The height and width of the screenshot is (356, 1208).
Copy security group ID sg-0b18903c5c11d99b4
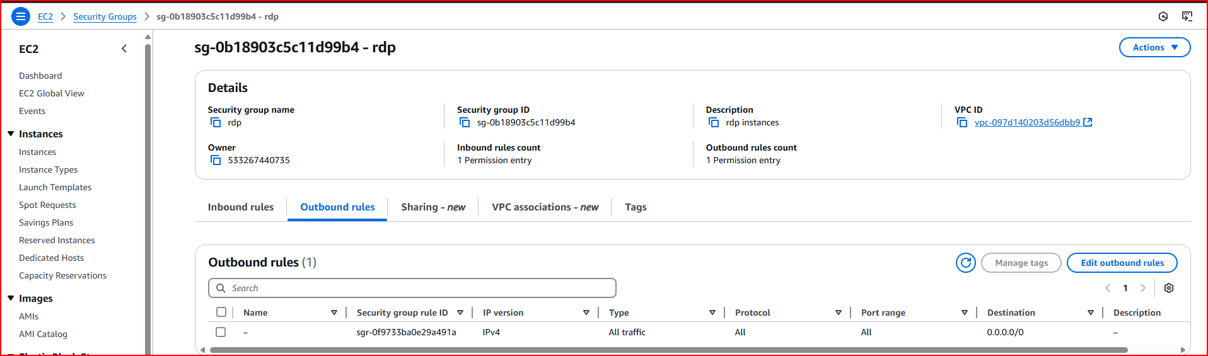465,122
